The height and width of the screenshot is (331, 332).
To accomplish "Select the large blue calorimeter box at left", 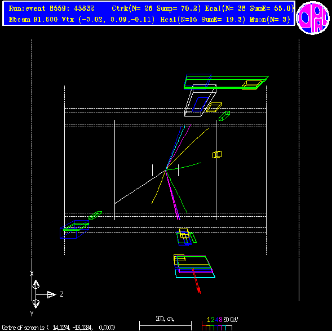I will coord(74,230).
